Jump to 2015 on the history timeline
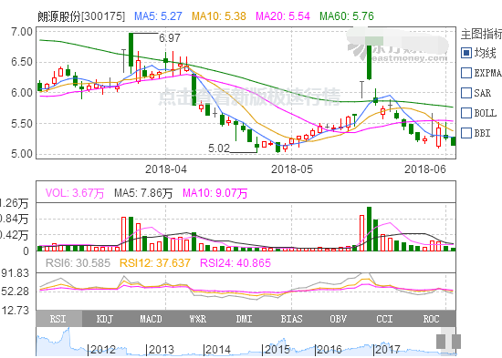This screenshot has width=502, height=358. pos(276,350)
